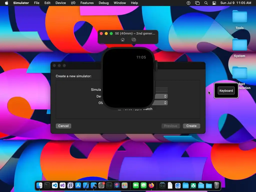Expand the OS Version dropdown arrows

tap(165, 103)
